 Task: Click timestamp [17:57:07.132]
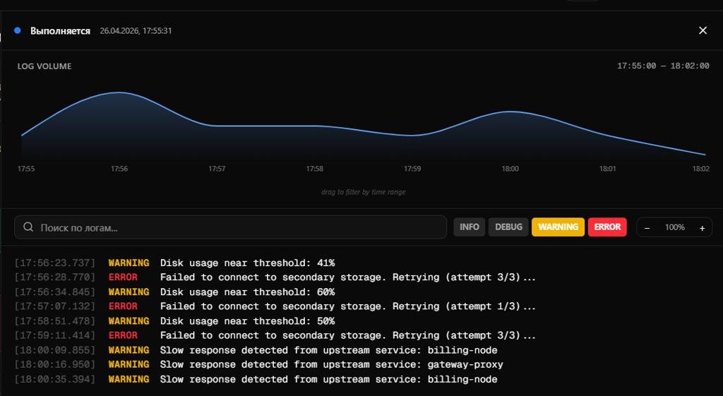coord(55,306)
